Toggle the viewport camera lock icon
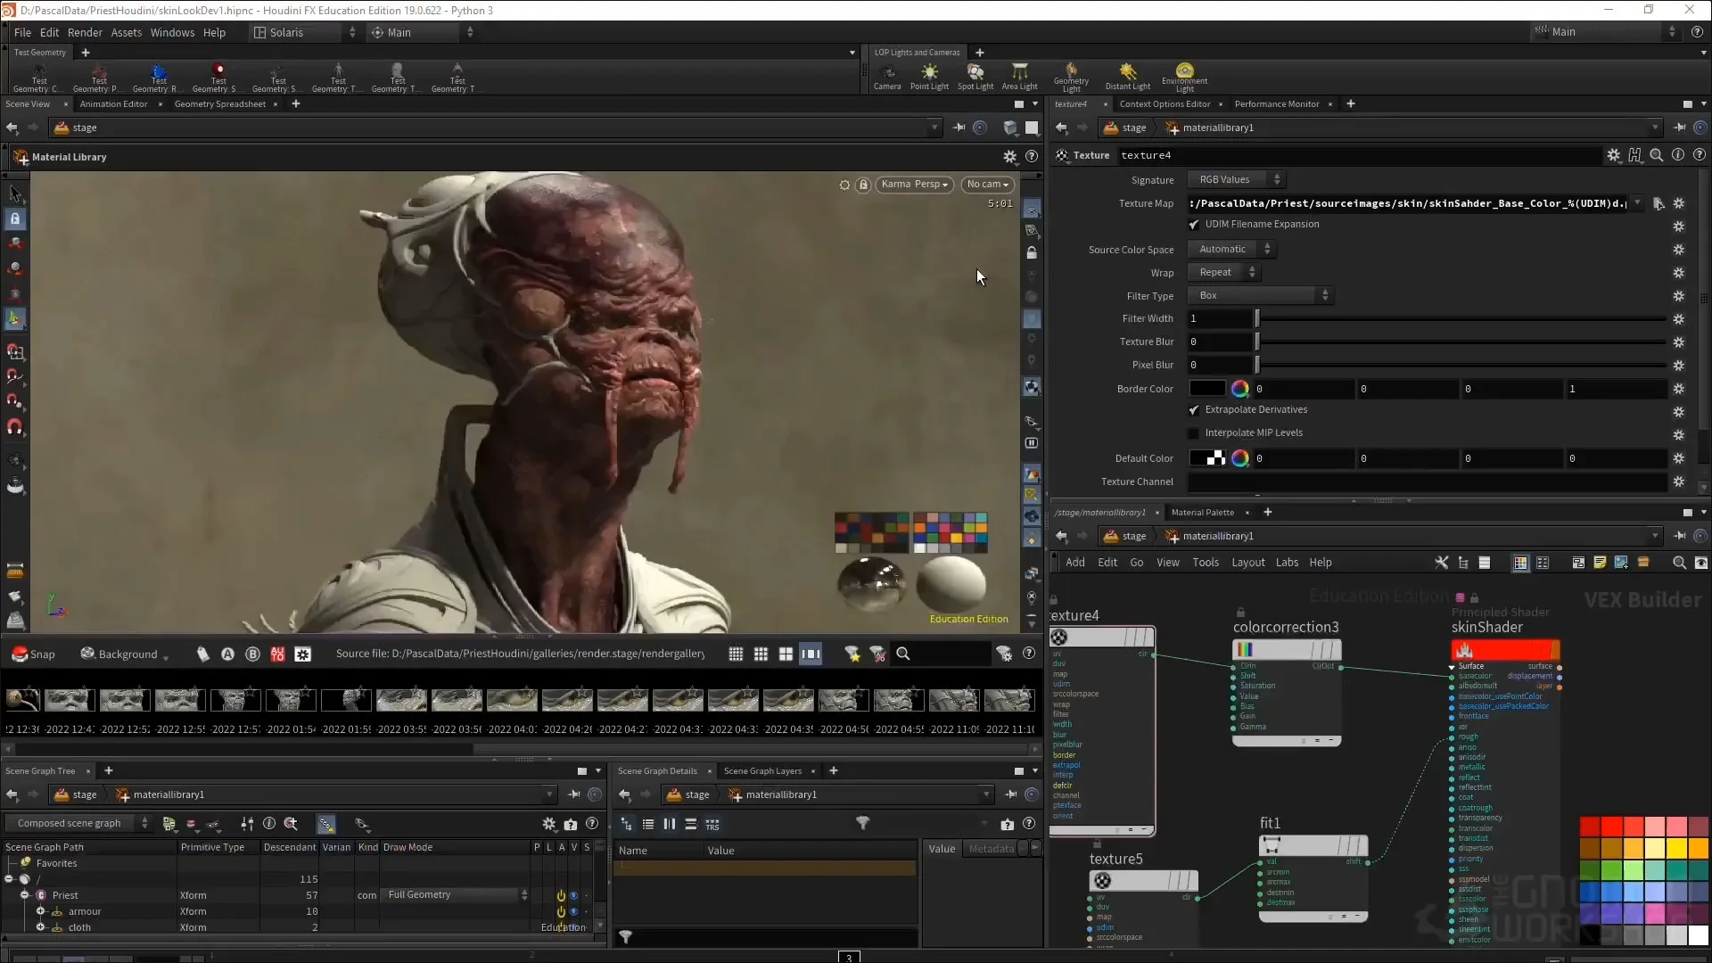 click(x=863, y=185)
